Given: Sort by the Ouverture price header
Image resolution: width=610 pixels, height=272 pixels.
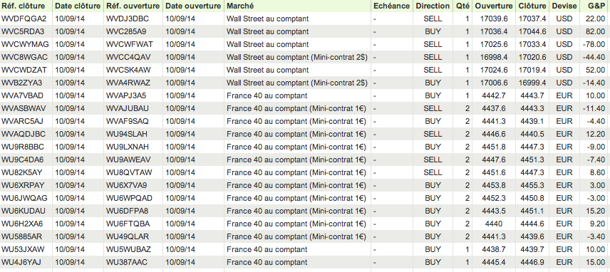Looking at the screenshot, I should 494,6.
